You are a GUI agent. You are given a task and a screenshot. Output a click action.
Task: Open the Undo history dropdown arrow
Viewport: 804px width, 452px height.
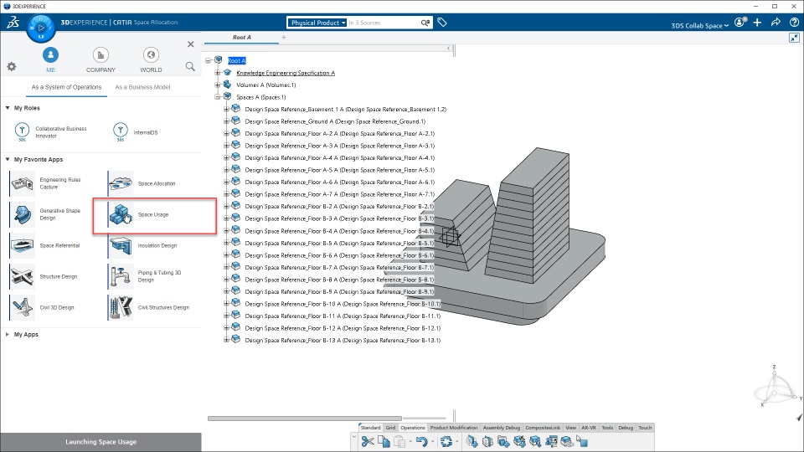432,441
